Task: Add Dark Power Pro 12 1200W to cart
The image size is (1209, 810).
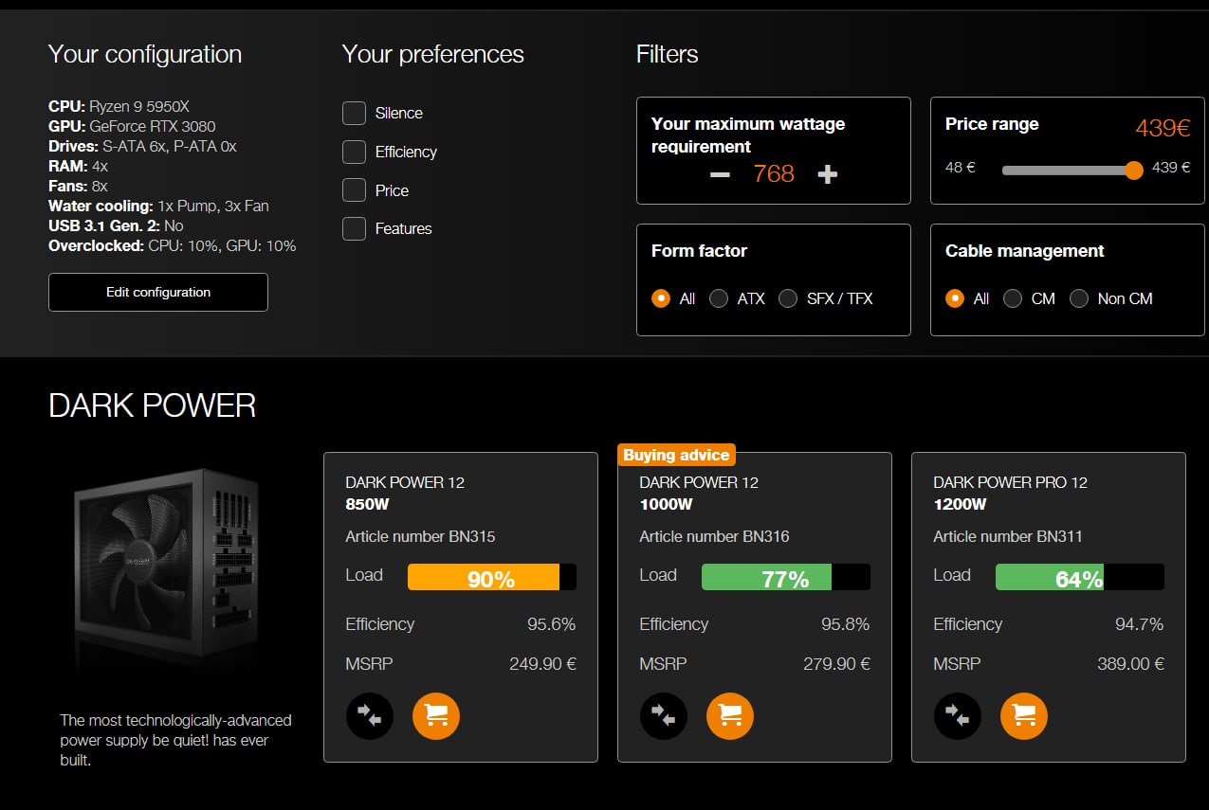Action: 1024,716
